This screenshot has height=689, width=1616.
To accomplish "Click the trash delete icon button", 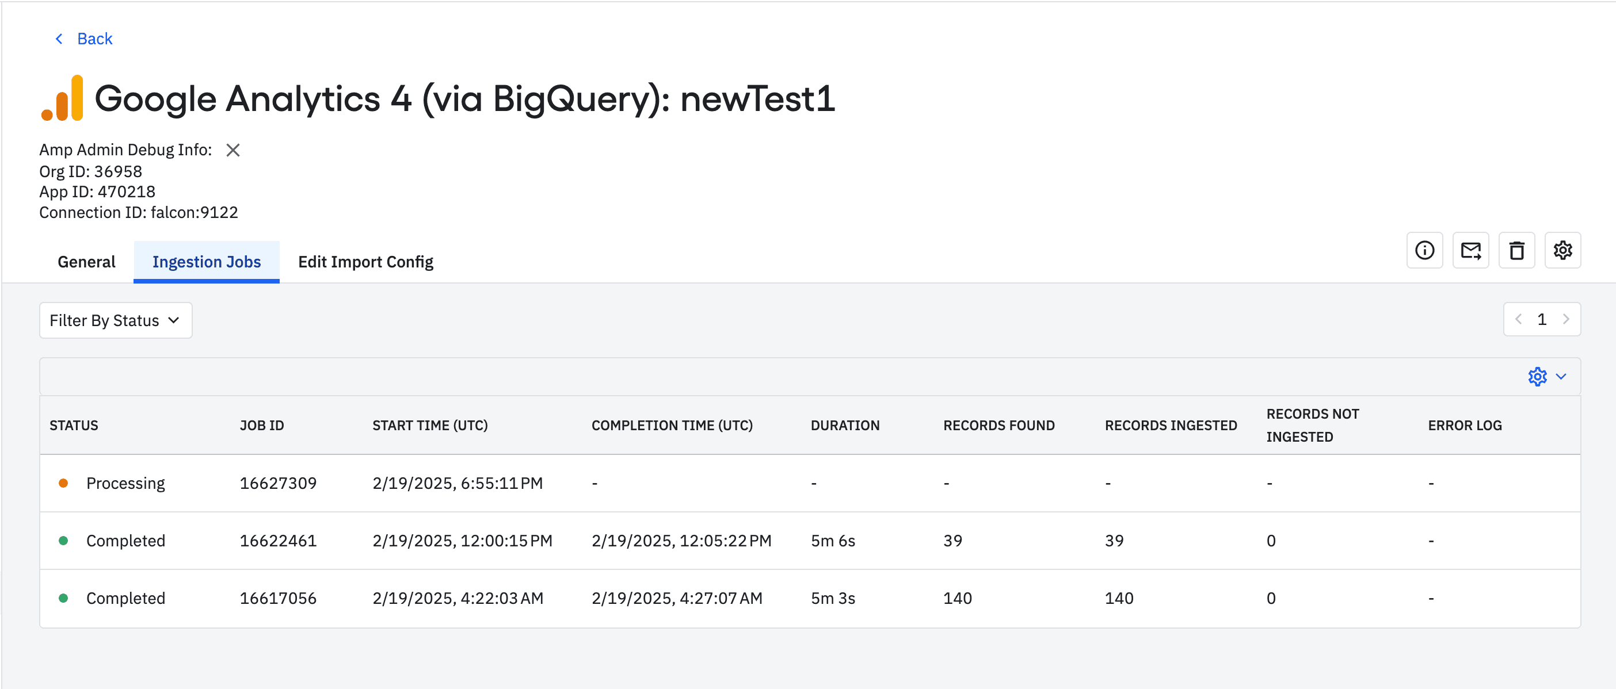I will tap(1516, 250).
